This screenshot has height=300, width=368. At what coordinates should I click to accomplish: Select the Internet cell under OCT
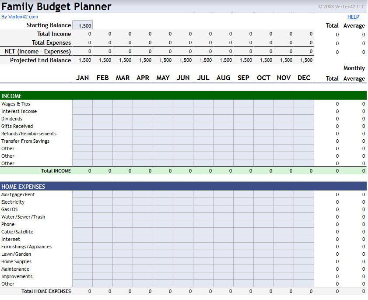pos(263,239)
